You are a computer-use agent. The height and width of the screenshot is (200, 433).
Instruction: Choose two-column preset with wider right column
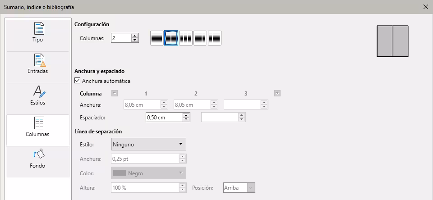pos(214,38)
